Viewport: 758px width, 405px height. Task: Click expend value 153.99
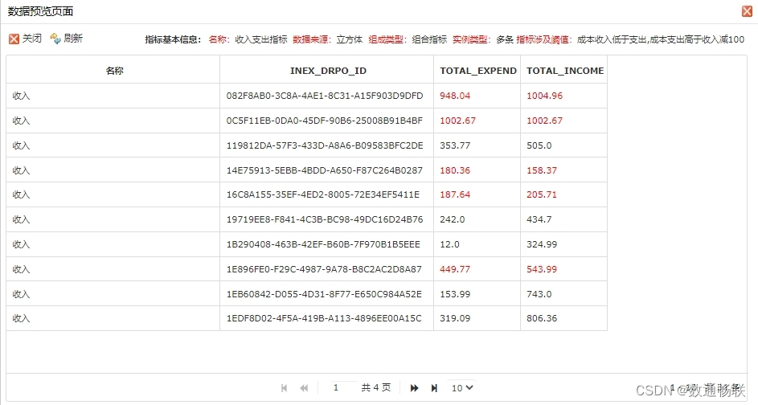[455, 294]
